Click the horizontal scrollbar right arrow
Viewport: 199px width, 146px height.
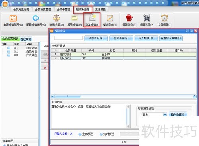pos(195,96)
